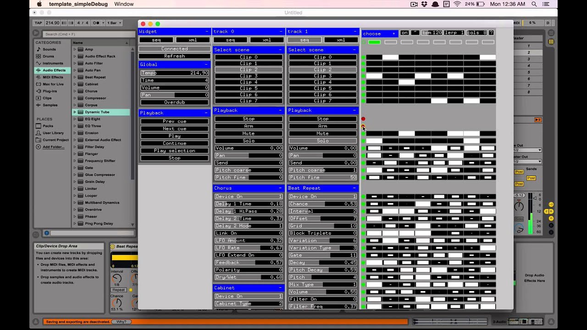This screenshot has height=330, width=587.
Task: Toggle green dot beside Chorus Device On row
Action: tap(364, 197)
